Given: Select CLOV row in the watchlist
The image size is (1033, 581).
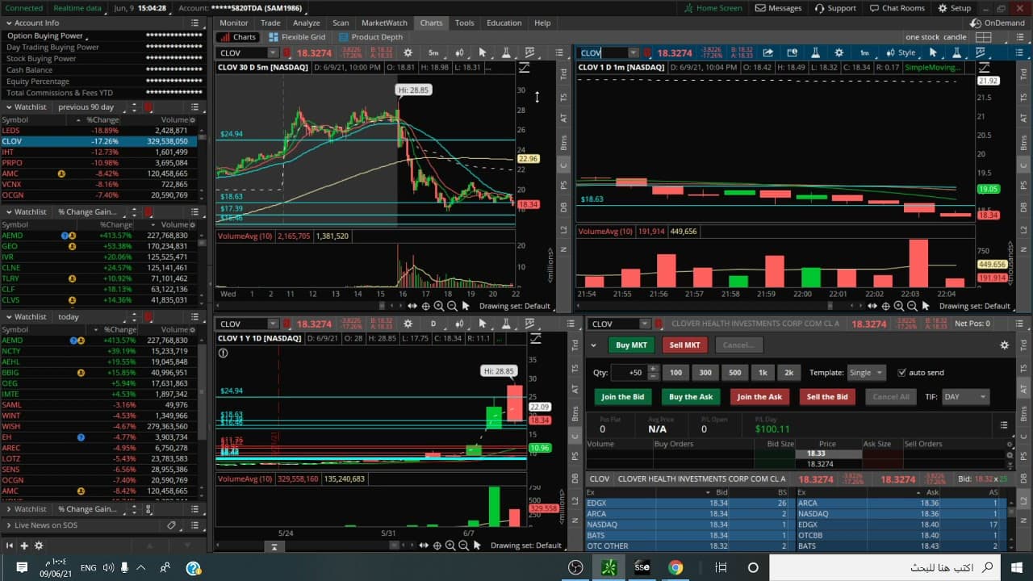Looking at the screenshot, I should coord(98,141).
